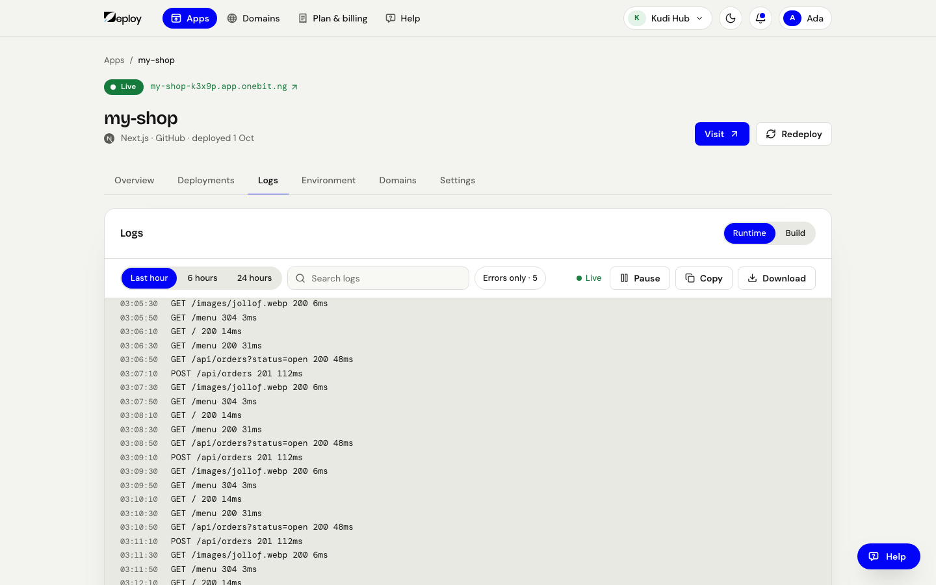
Task: Select the Last hour time range
Action: (x=149, y=278)
